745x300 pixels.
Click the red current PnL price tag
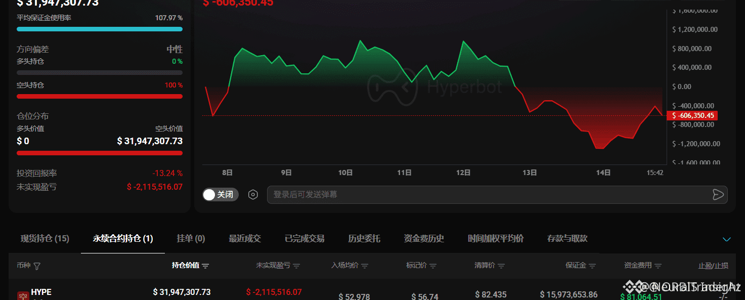692,115
